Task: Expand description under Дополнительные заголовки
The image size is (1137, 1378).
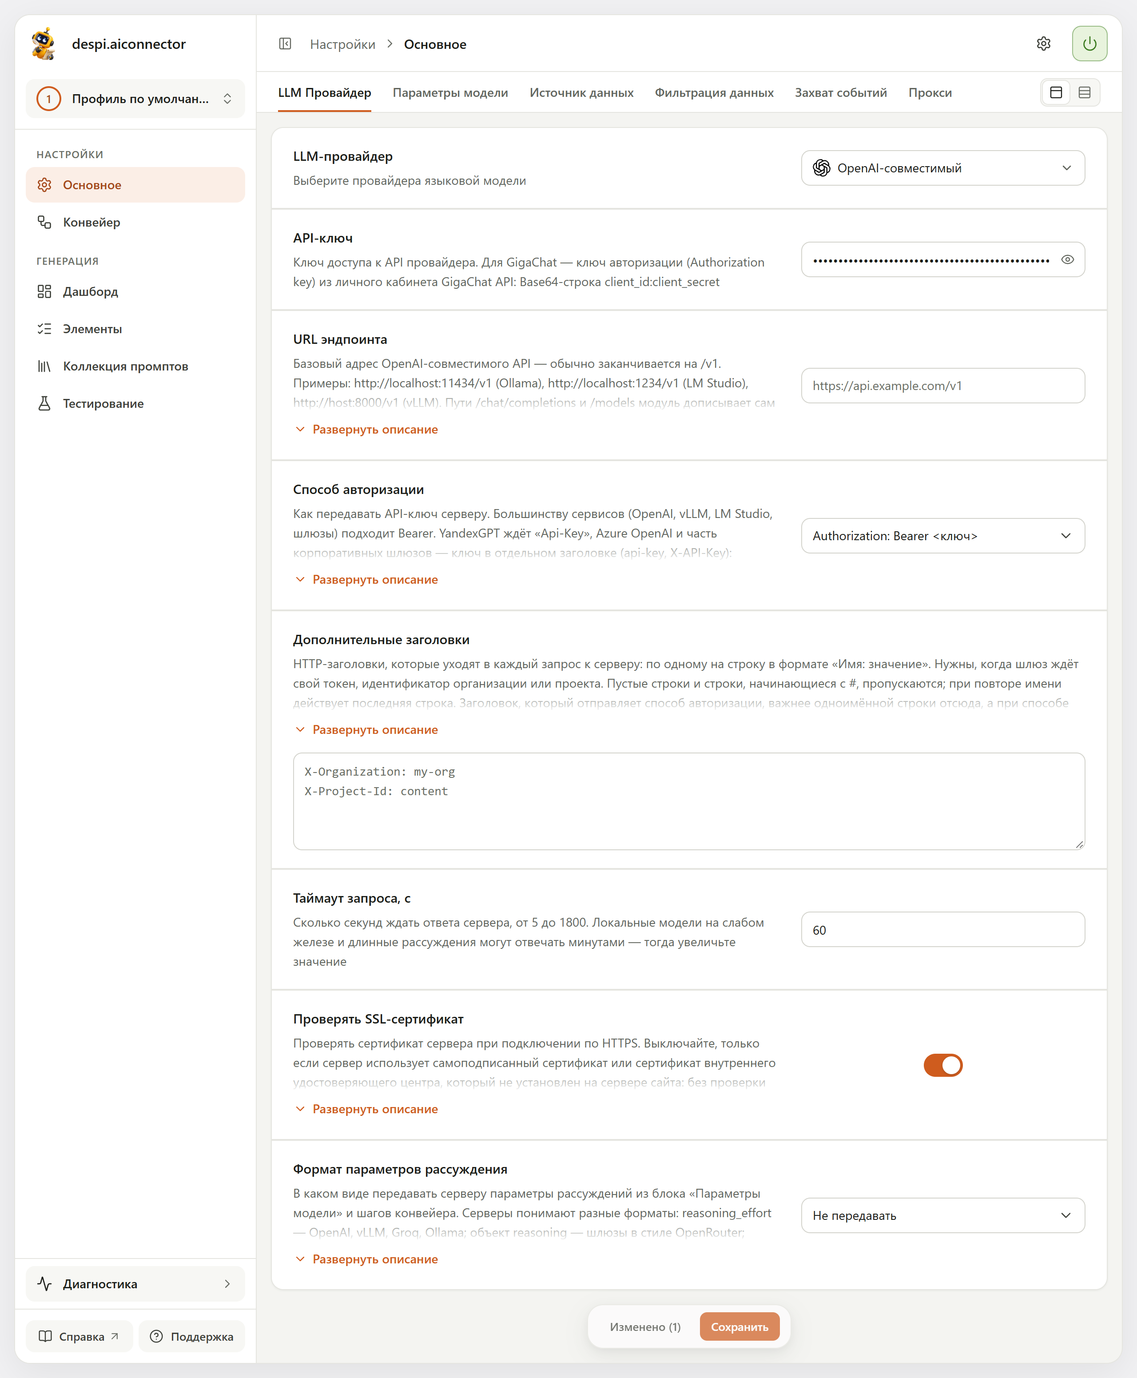Action: point(367,729)
